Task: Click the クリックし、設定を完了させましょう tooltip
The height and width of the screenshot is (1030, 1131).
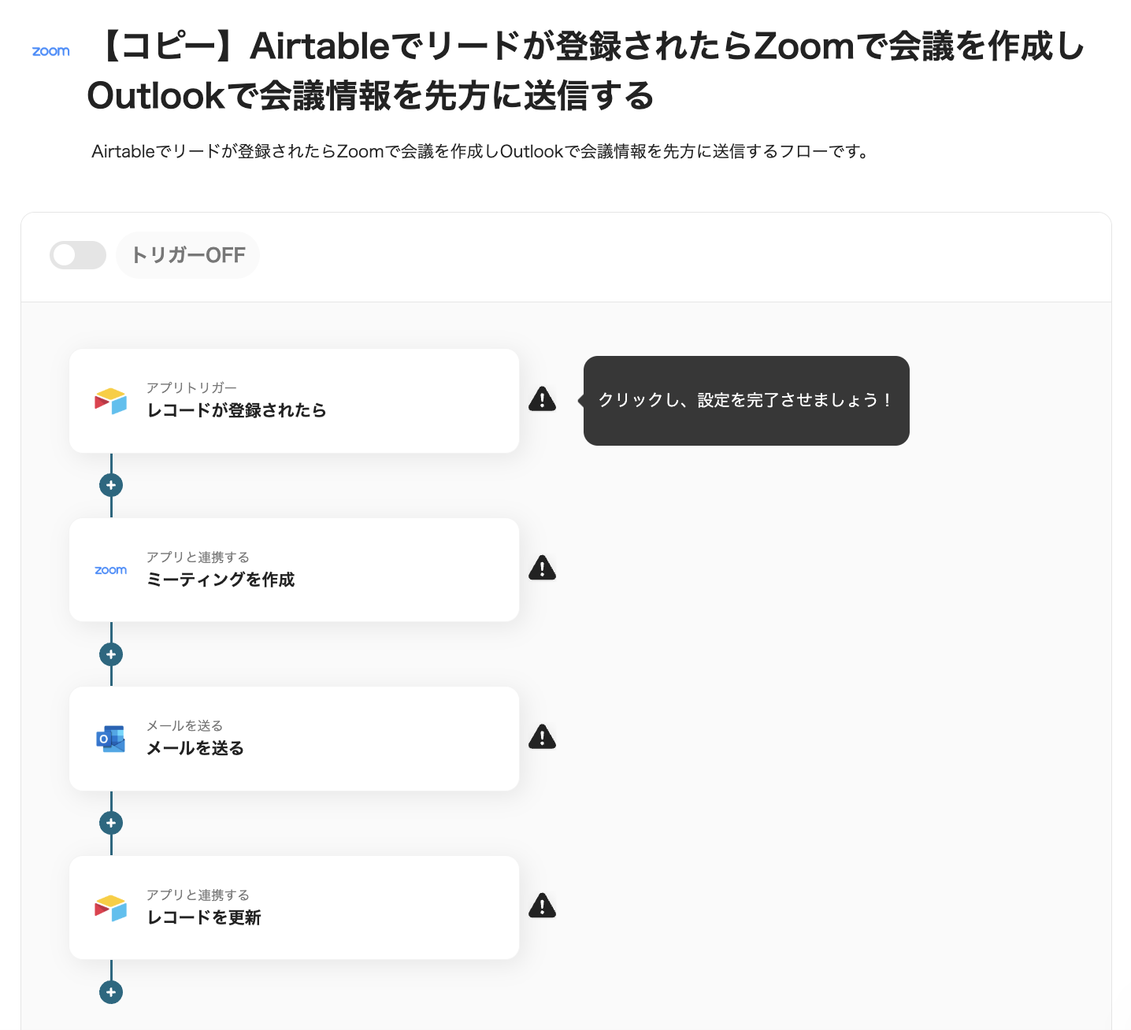Action: pos(746,401)
